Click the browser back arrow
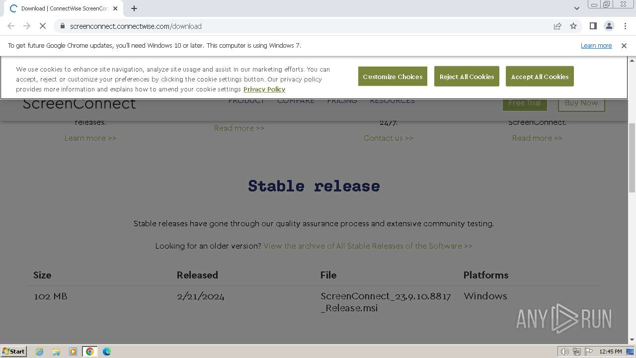Screen dimensions: 636x358 (11, 26)
